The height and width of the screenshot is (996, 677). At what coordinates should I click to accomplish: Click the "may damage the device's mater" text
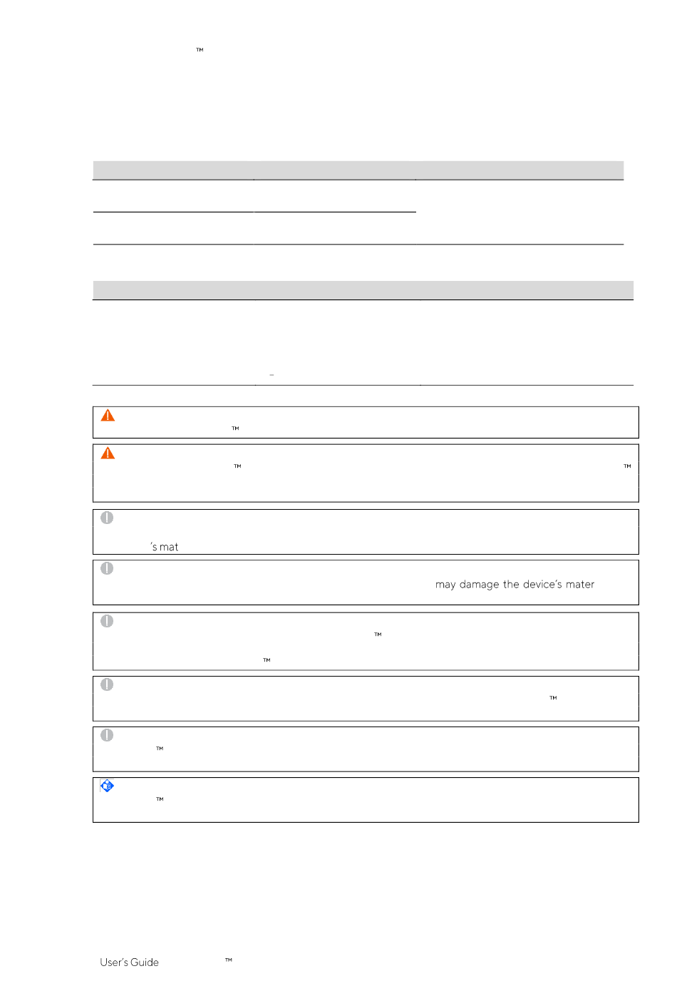coord(515,585)
